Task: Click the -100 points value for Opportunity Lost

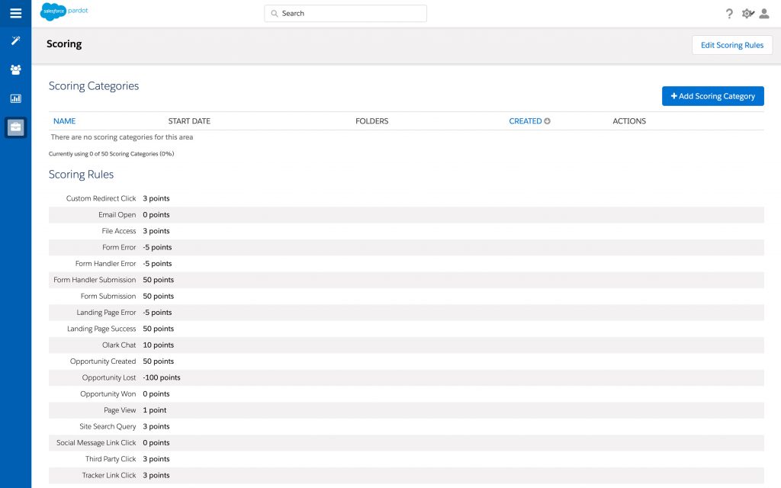Action: 162,377
